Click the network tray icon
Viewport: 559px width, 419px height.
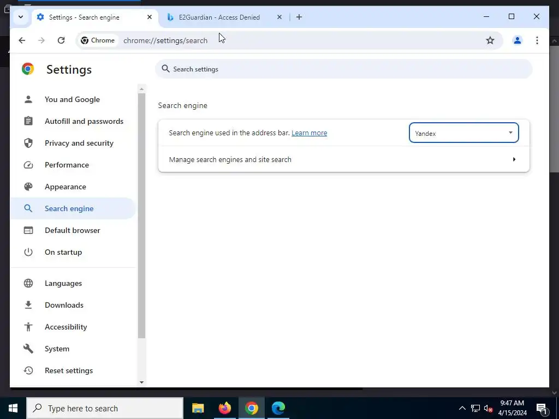(475, 408)
